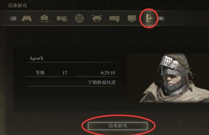209x135 pixels.
Task: Click the selected-tab pointer below door icon
Action: [x=149, y=26]
